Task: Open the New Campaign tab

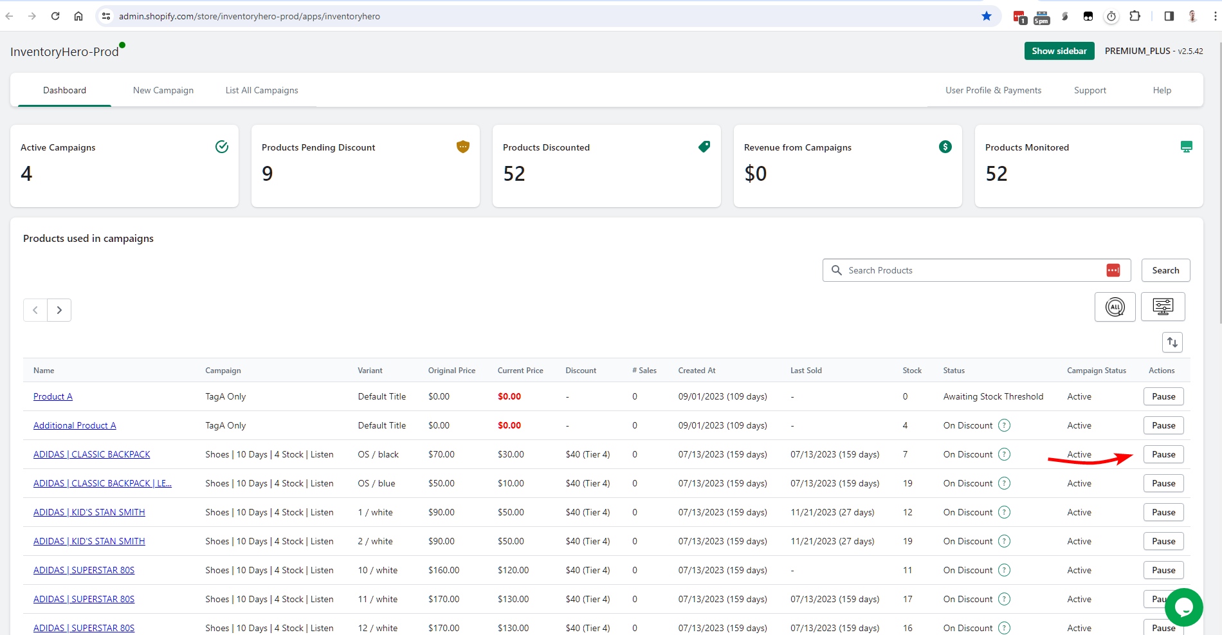Action: 163,90
